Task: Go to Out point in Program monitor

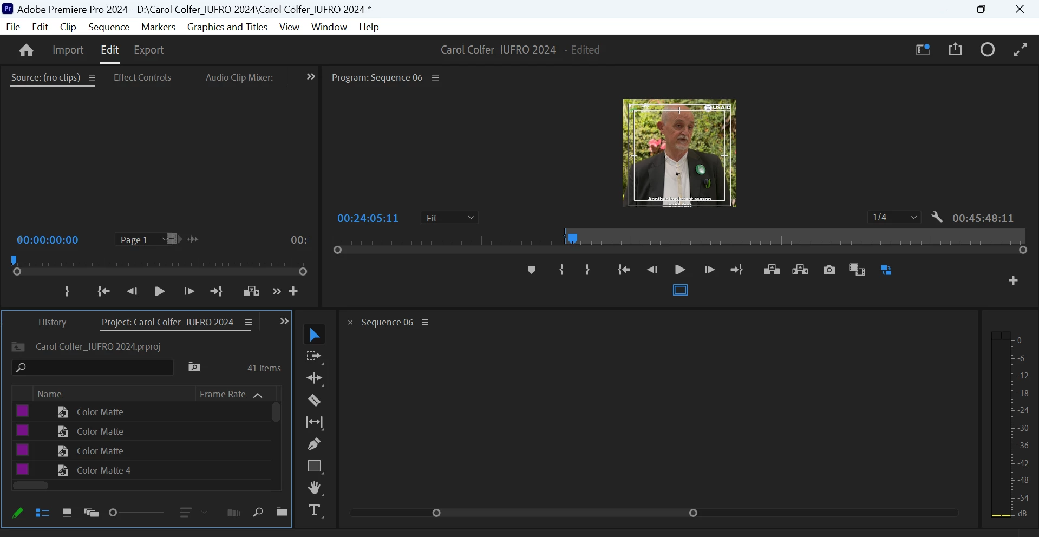Action: click(x=737, y=270)
